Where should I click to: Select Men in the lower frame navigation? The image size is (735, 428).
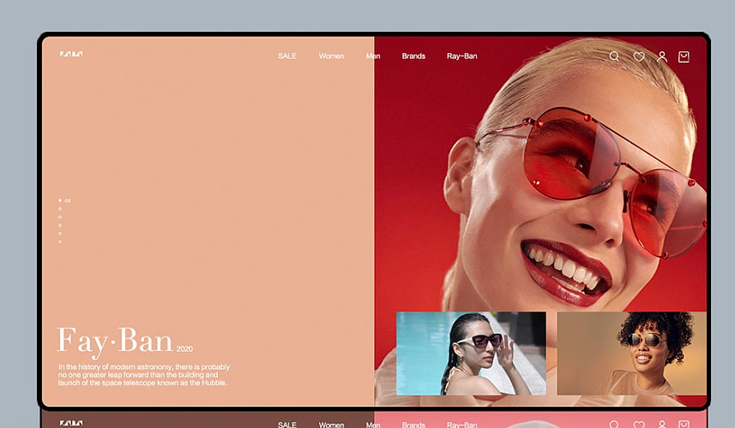click(373, 425)
